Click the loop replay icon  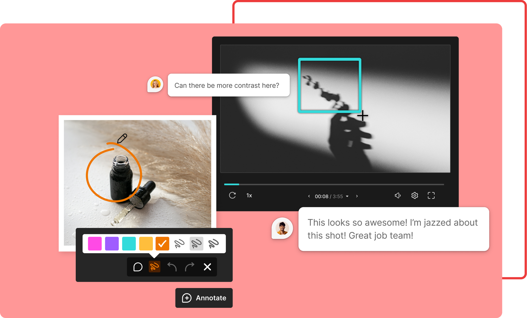click(x=232, y=195)
